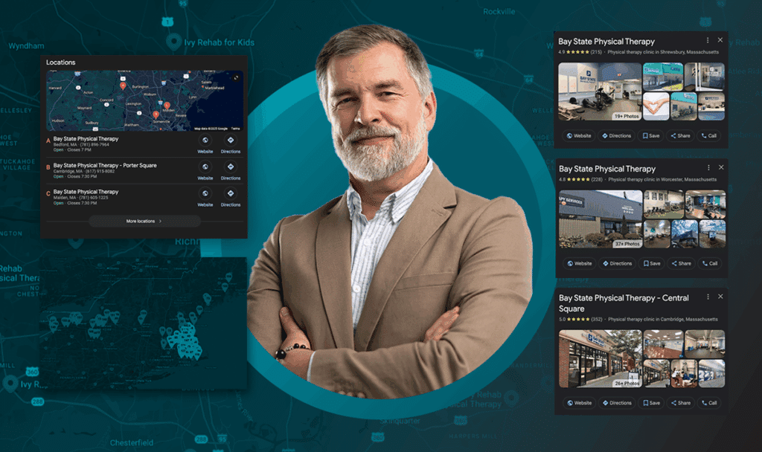Open the three-dot menu on the Shrewsbury panel
Screen dimensions: 762x452
pos(708,39)
